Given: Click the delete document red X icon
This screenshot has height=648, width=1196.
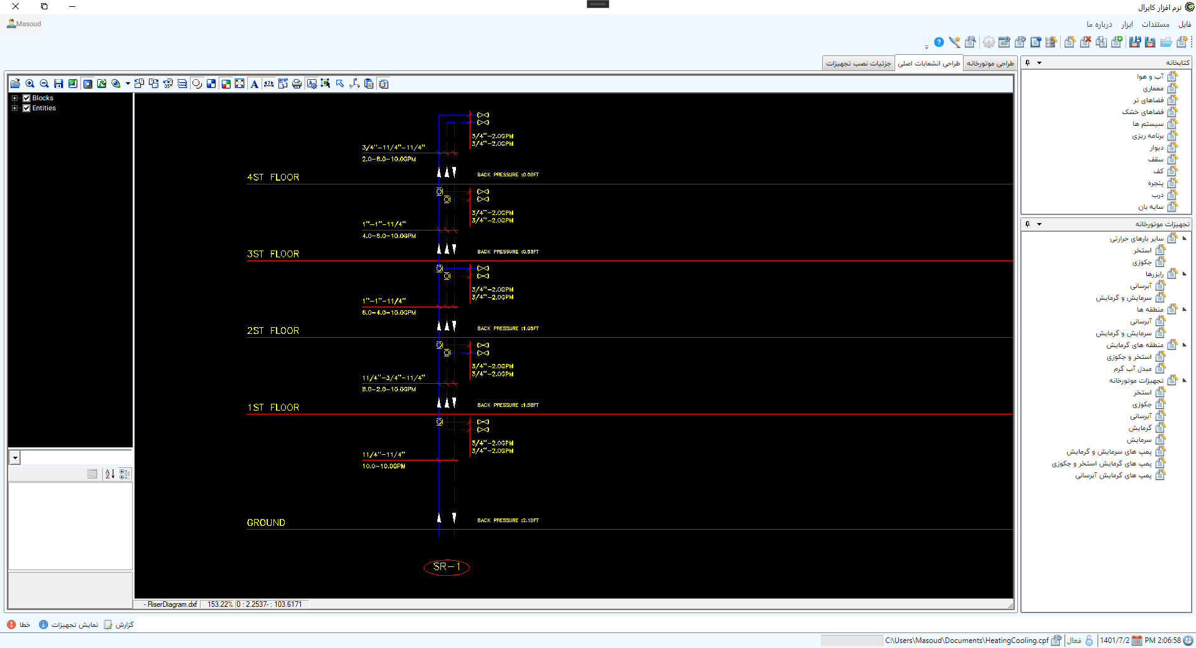Looking at the screenshot, I should (x=1086, y=42).
